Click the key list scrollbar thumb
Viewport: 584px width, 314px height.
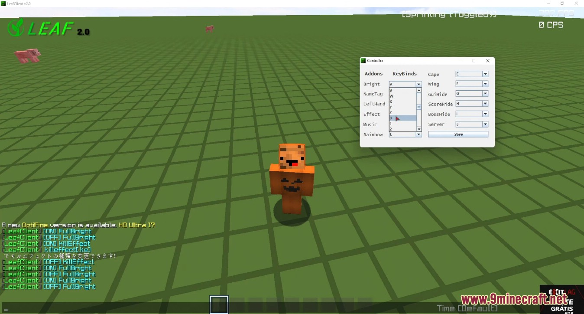point(419,107)
